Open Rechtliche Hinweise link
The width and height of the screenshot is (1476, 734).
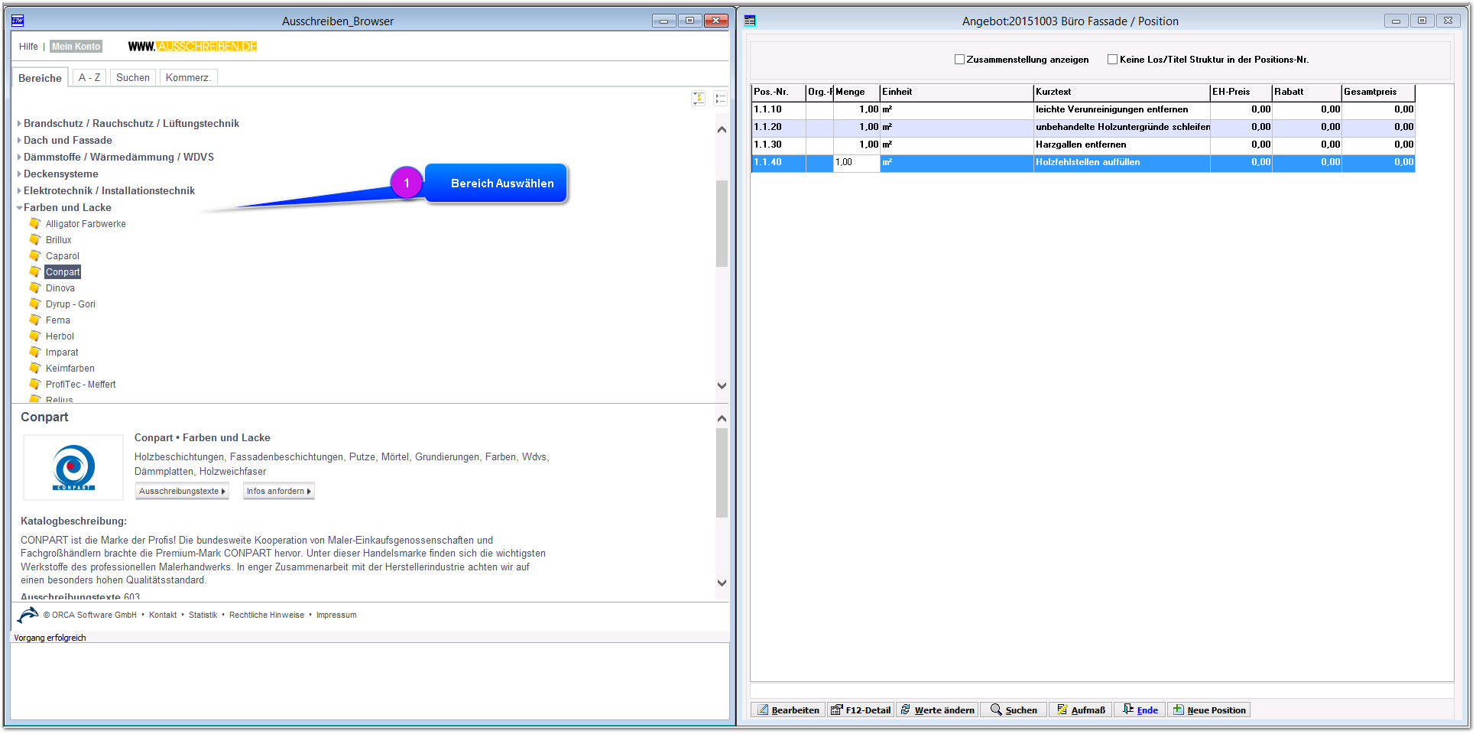(x=267, y=615)
